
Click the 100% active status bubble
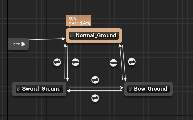[78, 21]
